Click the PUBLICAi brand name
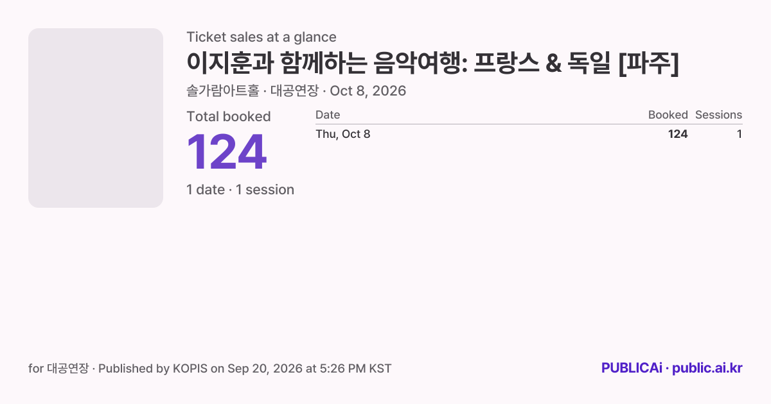771x404 pixels. [x=632, y=369]
